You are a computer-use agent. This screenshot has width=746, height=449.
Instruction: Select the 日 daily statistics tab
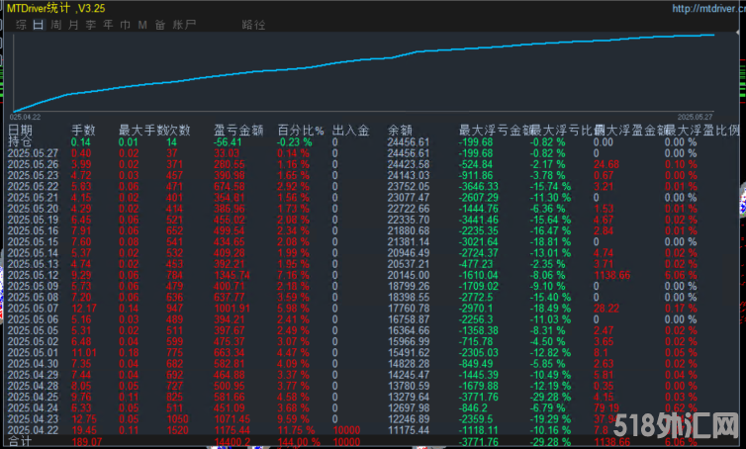point(38,24)
